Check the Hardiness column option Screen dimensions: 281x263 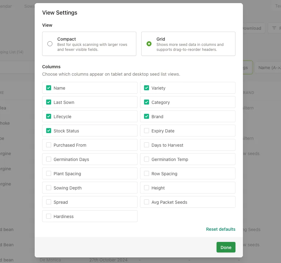[49, 216]
